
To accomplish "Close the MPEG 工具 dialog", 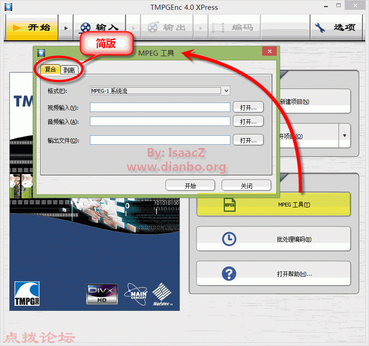I will tap(270, 52).
